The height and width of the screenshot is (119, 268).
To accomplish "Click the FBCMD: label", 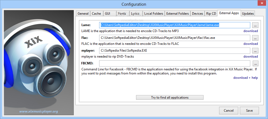I will pos(87,63).
